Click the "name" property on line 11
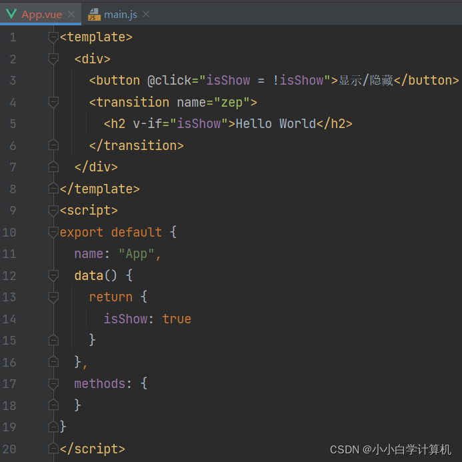The width and height of the screenshot is (462, 462). 89,254
